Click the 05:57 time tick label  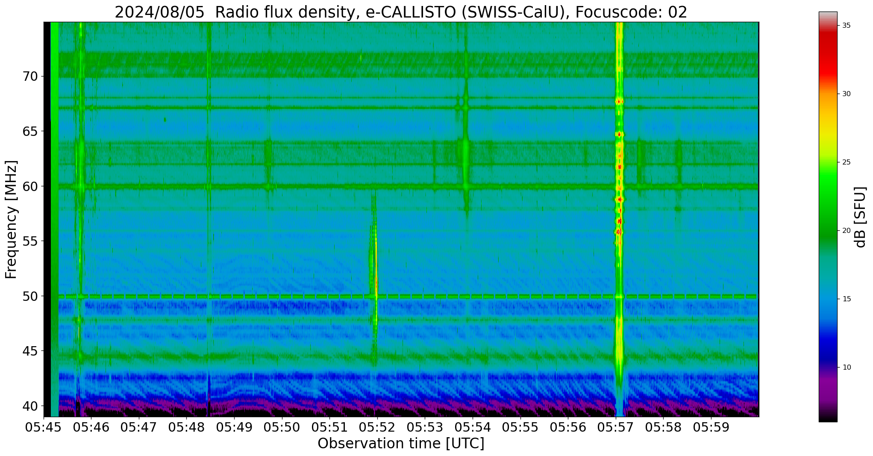pyautogui.click(x=616, y=427)
